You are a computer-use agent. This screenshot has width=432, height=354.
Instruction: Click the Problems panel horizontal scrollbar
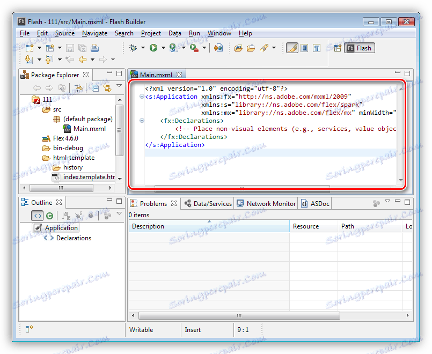[239, 315]
